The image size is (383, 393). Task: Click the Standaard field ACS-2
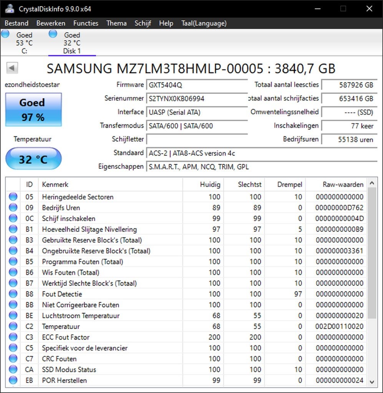[262, 153]
